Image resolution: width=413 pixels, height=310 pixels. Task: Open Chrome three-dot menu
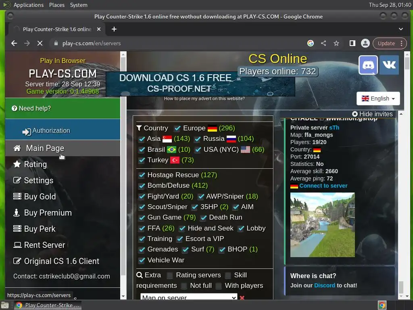point(401,43)
